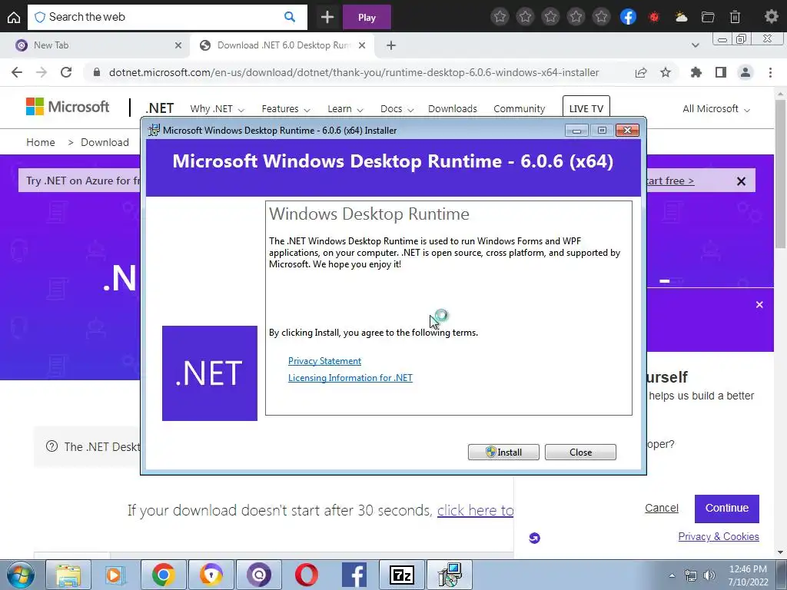Close the New Tab tab
Viewport: 787px width, 590px height.
178,45
